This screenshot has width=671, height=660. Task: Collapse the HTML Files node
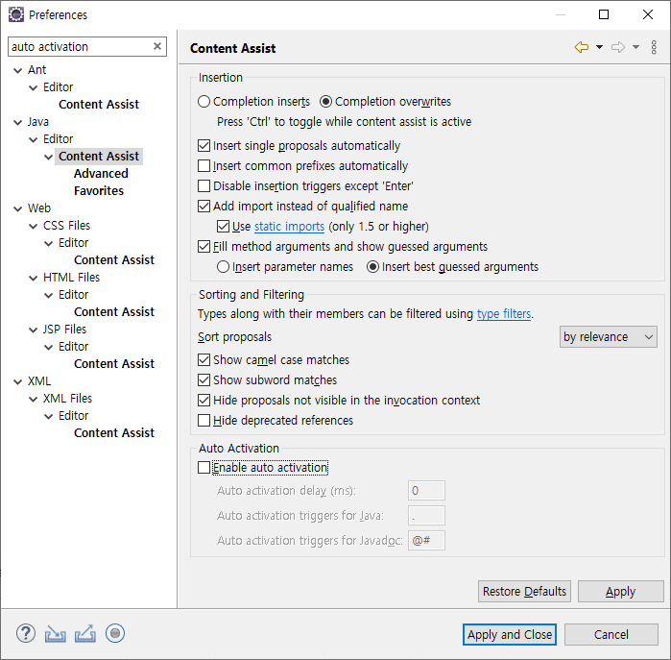pyautogui.click(x=34, y=278)
